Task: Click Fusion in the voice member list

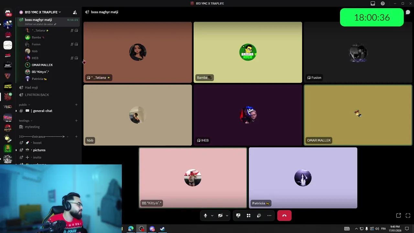Action: (52, 44)
